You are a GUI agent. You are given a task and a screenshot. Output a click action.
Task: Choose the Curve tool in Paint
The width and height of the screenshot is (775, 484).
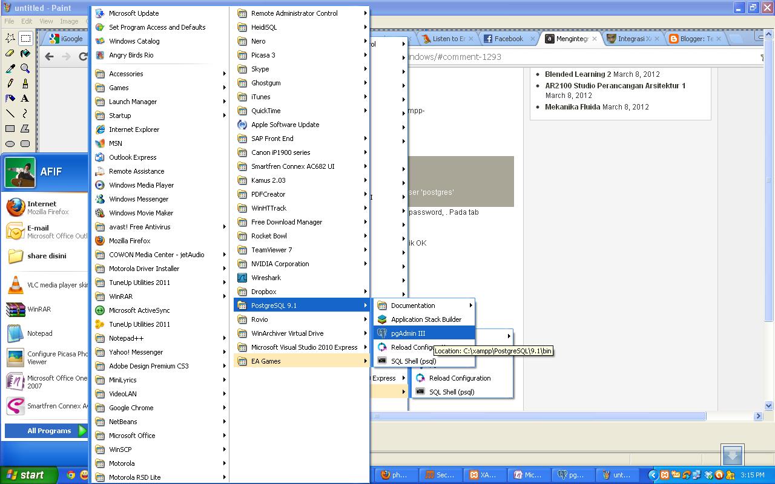pyautogui.click(x=25, y=114)
